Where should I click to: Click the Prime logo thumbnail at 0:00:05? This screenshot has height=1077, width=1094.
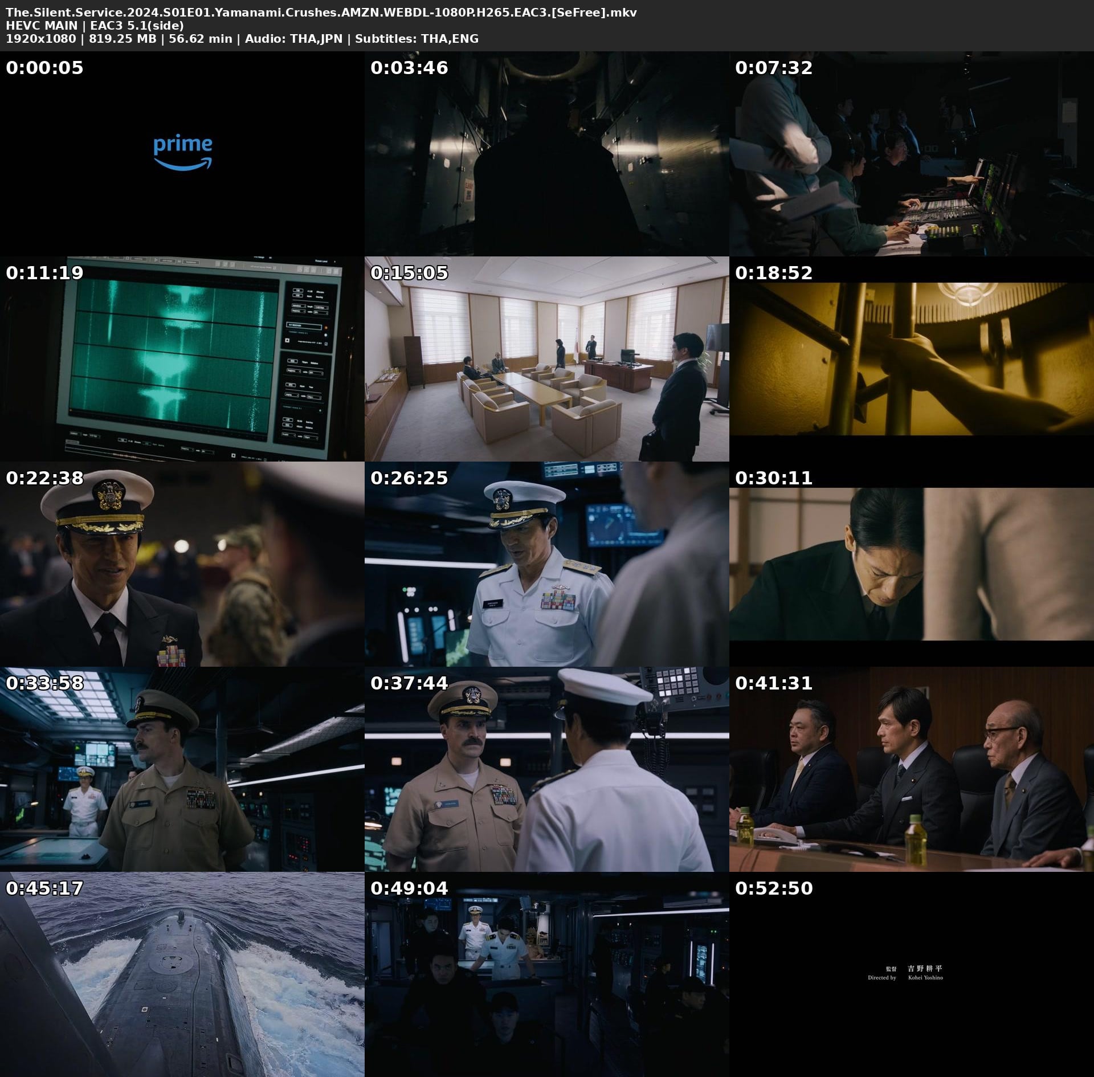point(182,153)
